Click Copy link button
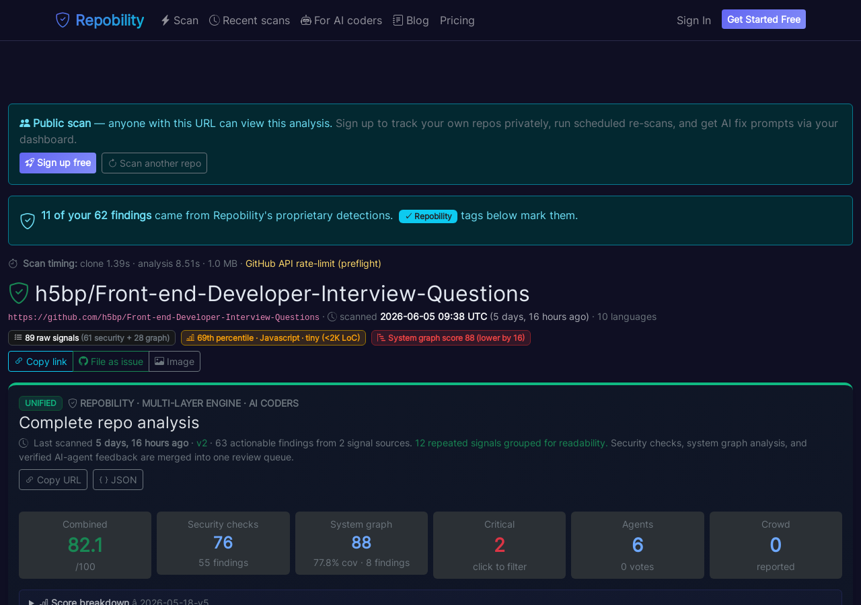This screenshot has width=861, height=605. pyautogui.click(x=40, y=362)
